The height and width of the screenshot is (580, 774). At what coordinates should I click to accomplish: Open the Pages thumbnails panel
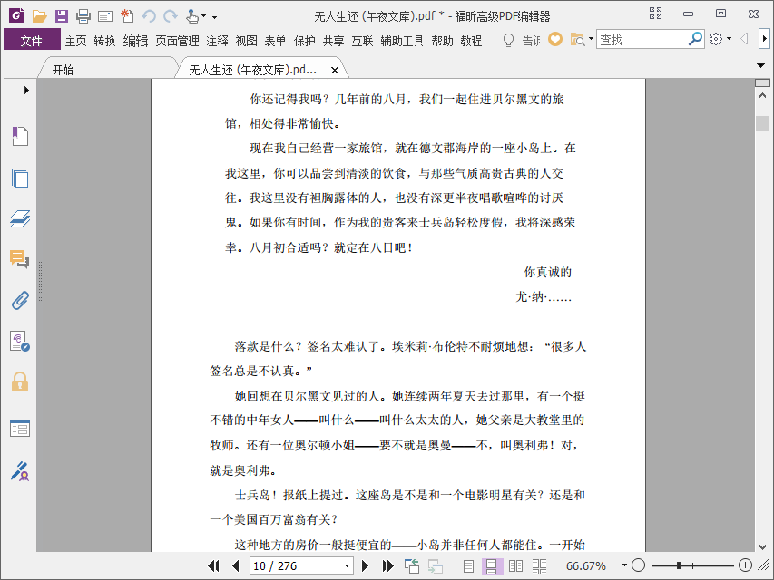[x=20, y=178]
